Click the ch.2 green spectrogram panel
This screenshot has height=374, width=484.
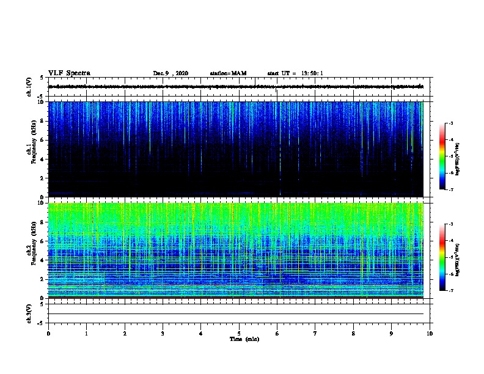236,251
